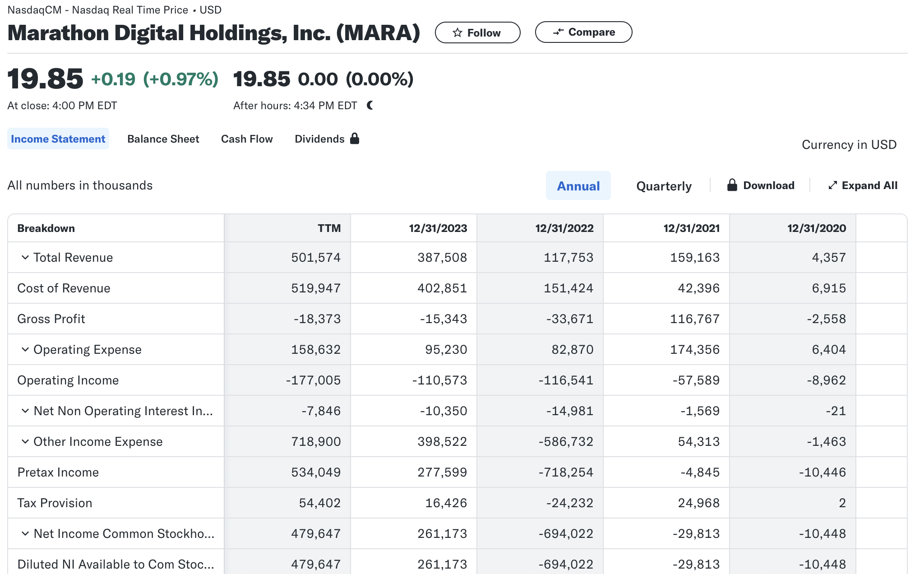This screenshot has width=915, height=574.
Task: Expand the Other Income Expense row
Action: coord(25,442)
